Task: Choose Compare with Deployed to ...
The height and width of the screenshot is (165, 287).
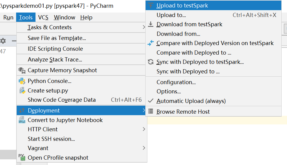Action: pos(213,53)
